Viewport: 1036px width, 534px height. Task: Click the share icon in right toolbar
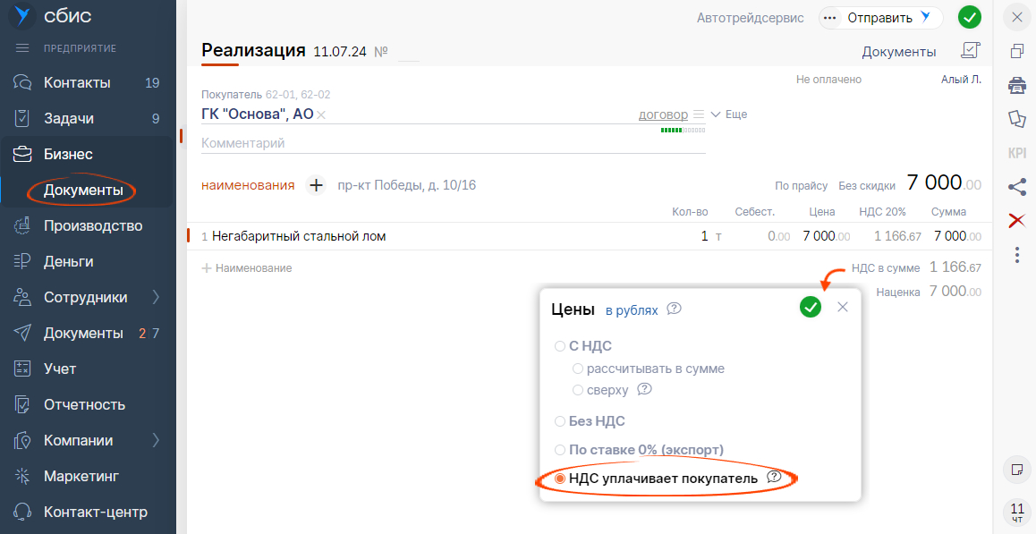tap(1017, 187)
